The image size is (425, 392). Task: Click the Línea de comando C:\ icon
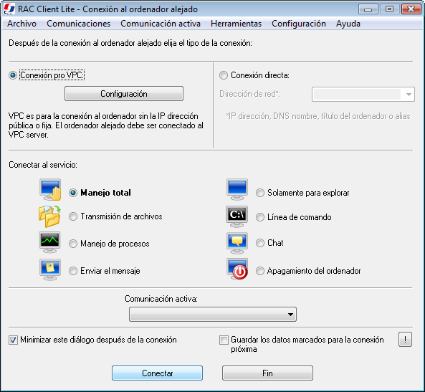coord(237,216)
